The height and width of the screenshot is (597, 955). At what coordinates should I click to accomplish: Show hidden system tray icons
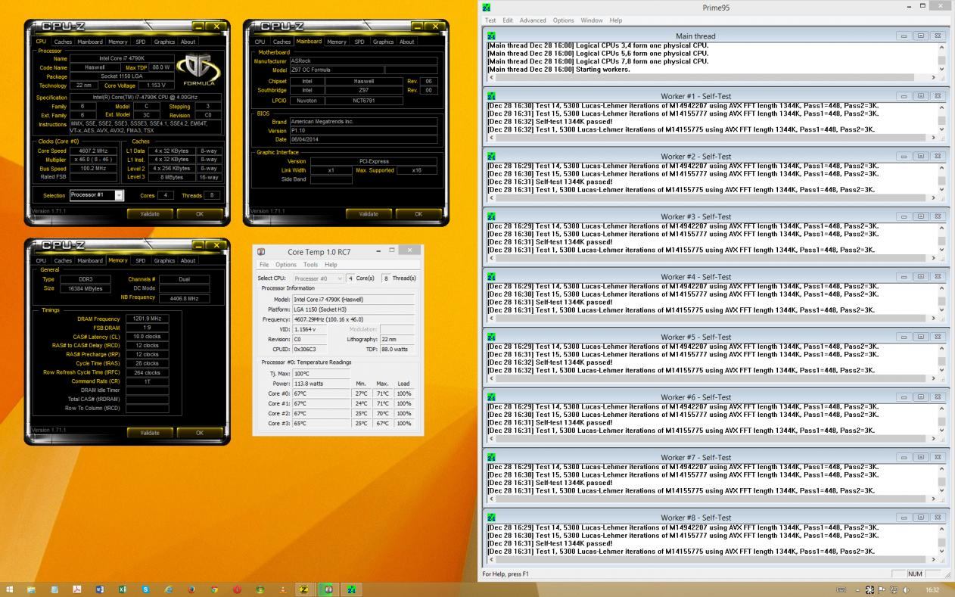tap(857, 590)
